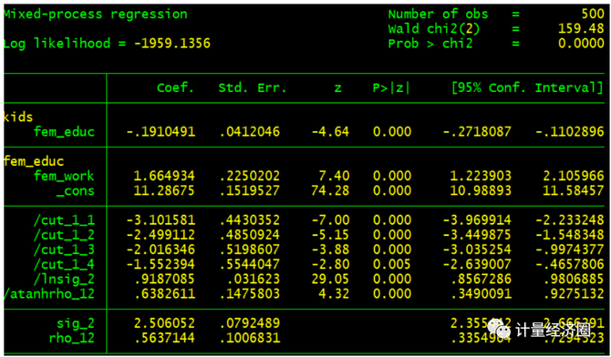Click the fem_work variable row label
The width and height of the screenshot is (611, 357).
click(x=64, y=177)
